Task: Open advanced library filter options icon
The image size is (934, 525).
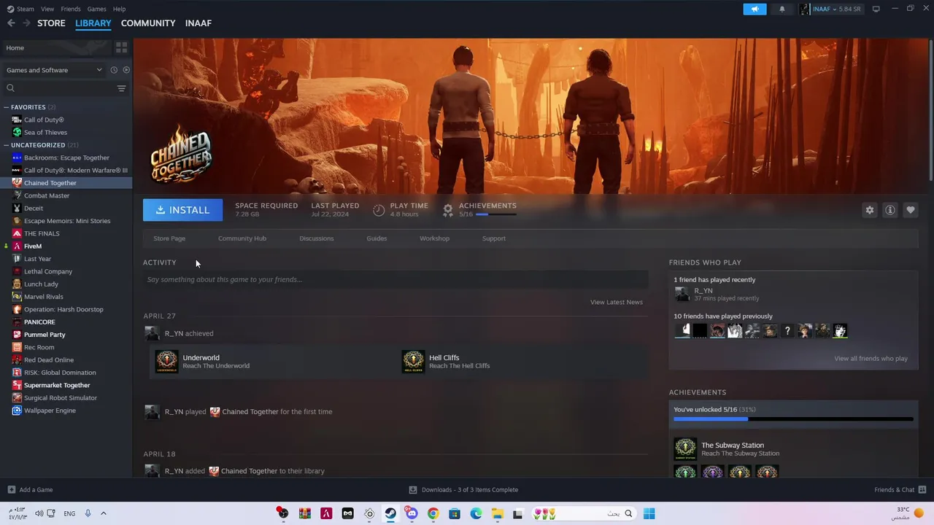Action: pyautogui.click(x=121, y=88)
